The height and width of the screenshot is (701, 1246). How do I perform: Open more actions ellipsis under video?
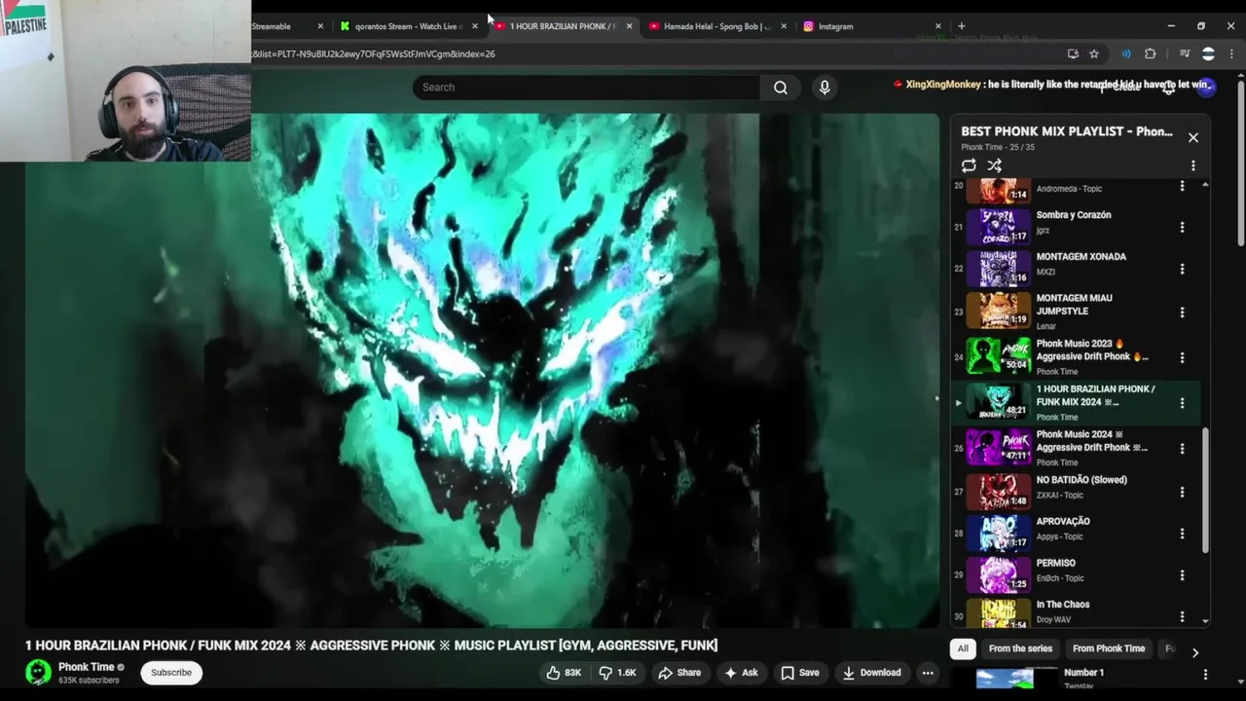click(x=928, y=673)
